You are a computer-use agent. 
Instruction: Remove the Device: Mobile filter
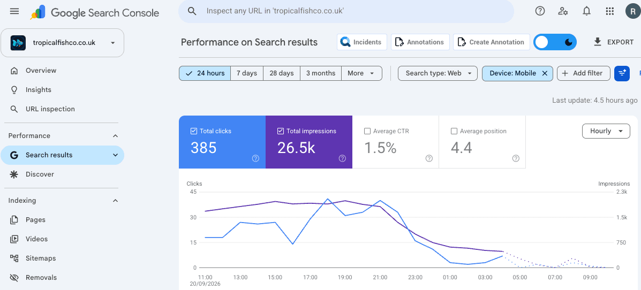coord(545,73)
